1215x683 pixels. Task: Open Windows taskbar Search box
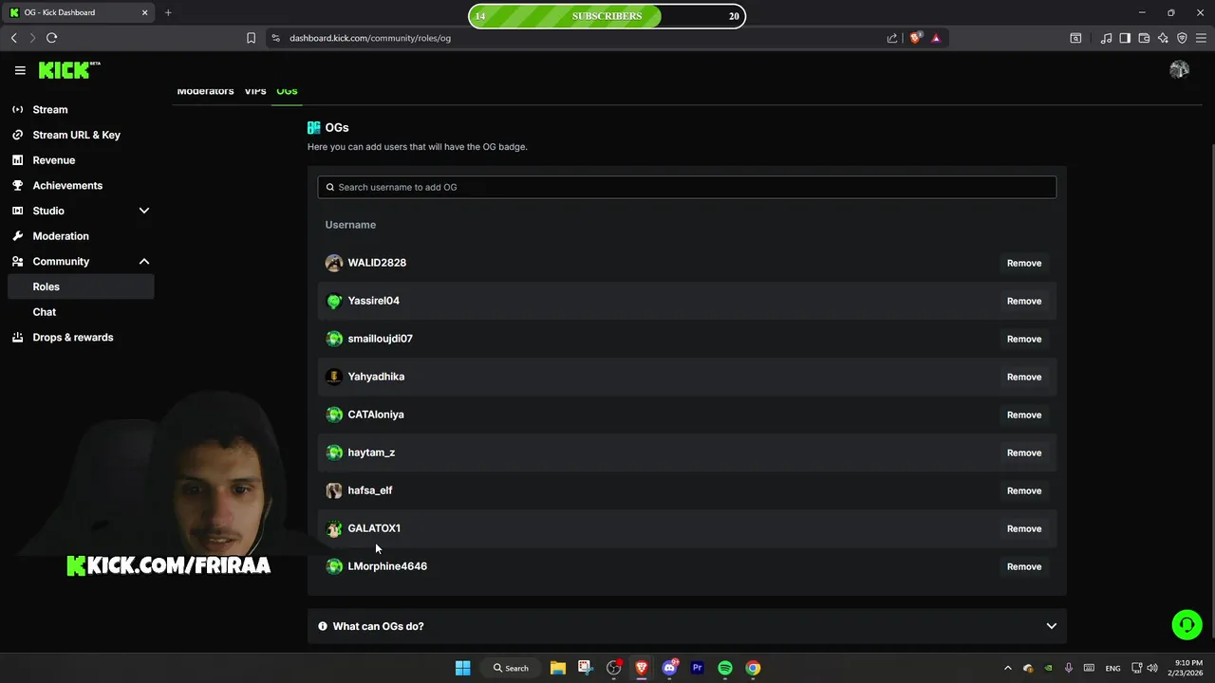click(x=511, y=668)
